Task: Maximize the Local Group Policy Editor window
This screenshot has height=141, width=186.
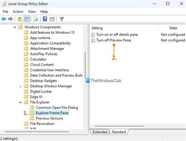Action: coord(168,4)
